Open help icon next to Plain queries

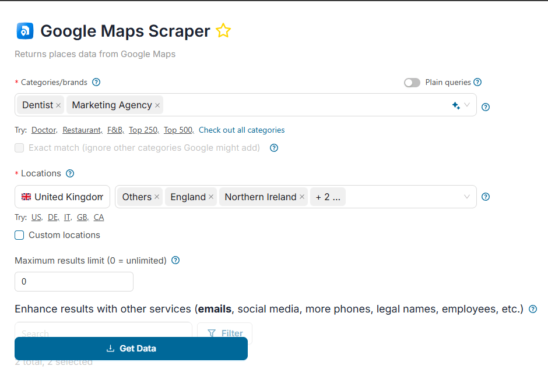click(x=477, y=82)
